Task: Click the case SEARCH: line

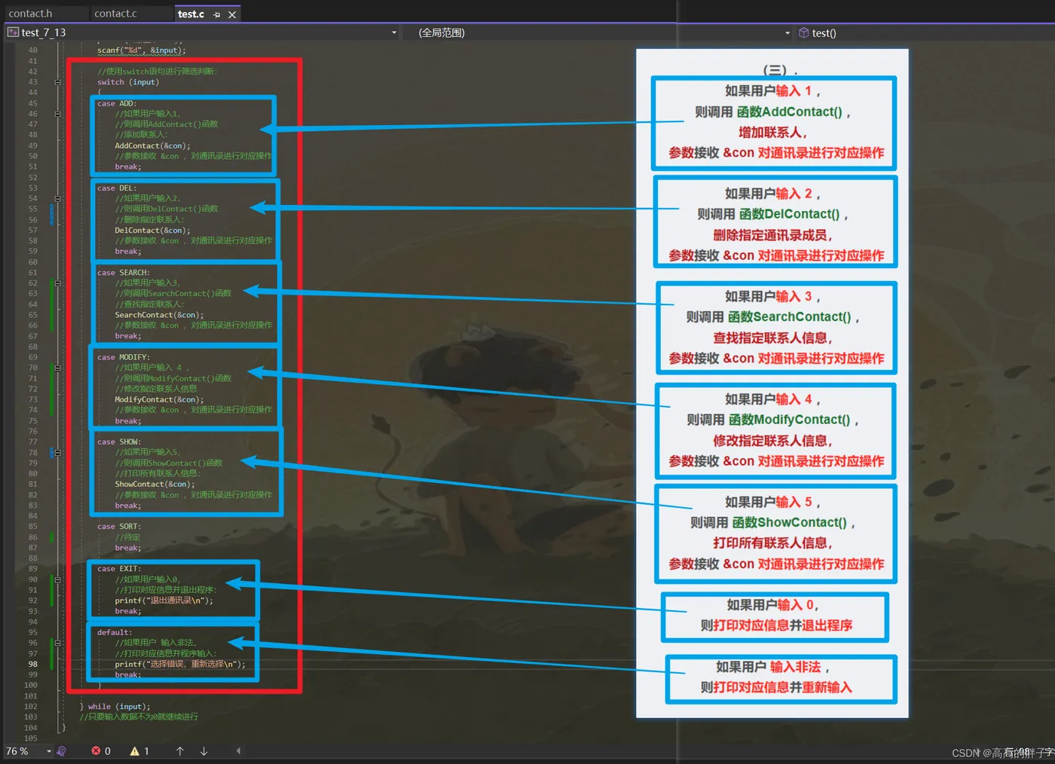Action: pos(124,273)
